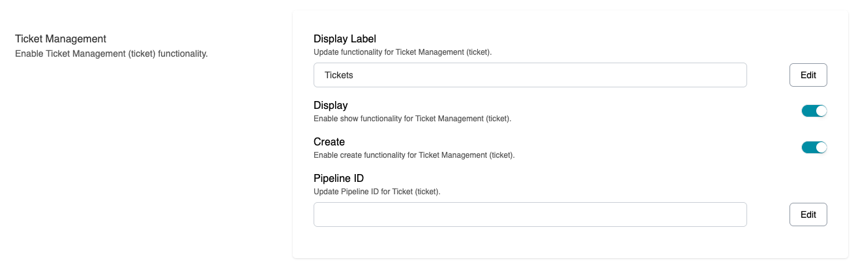Click the 'Enable create functionality' description text

(x=414, y=155)
